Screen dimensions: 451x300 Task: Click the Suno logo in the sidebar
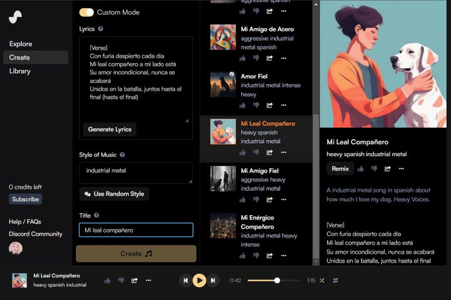pyautogui.click(x=16, y=17)
